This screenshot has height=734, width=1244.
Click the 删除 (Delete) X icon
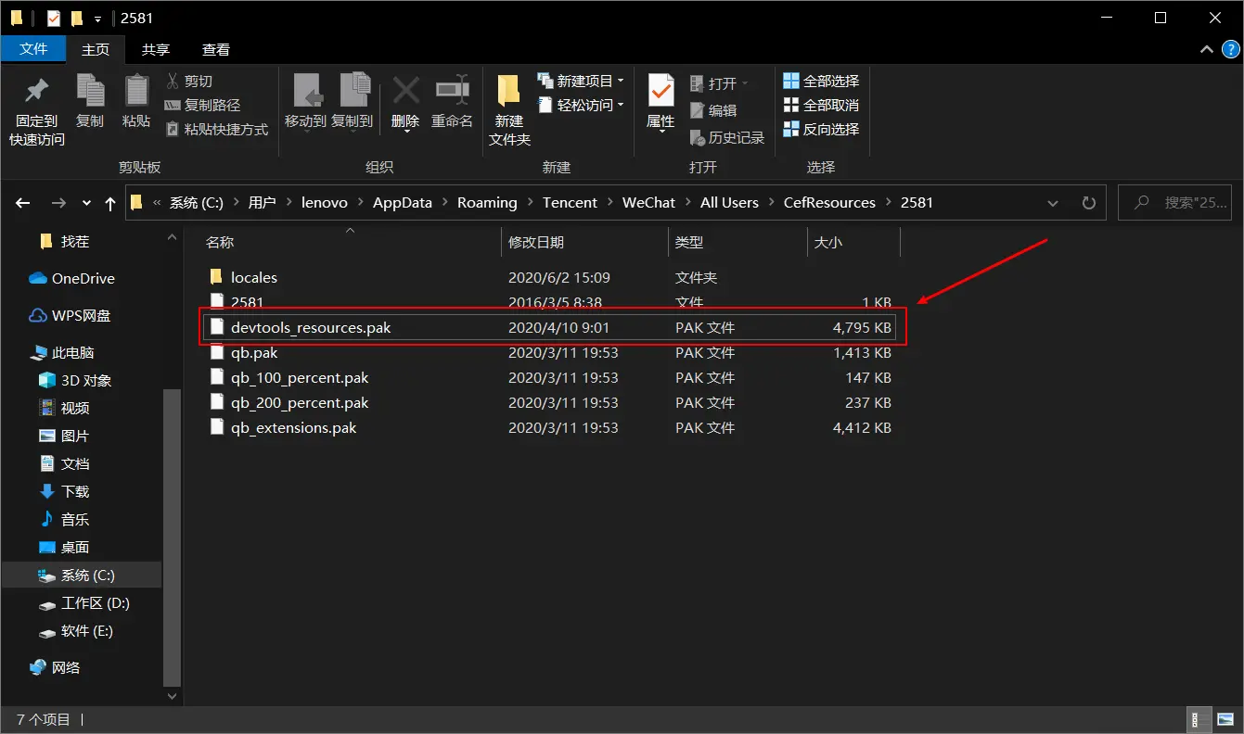[x=405, y=91]
